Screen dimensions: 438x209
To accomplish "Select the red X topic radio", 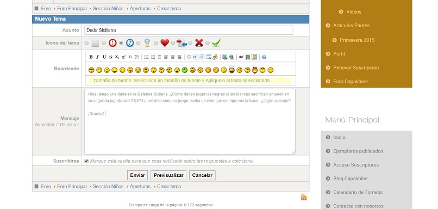I will point(190,43).
